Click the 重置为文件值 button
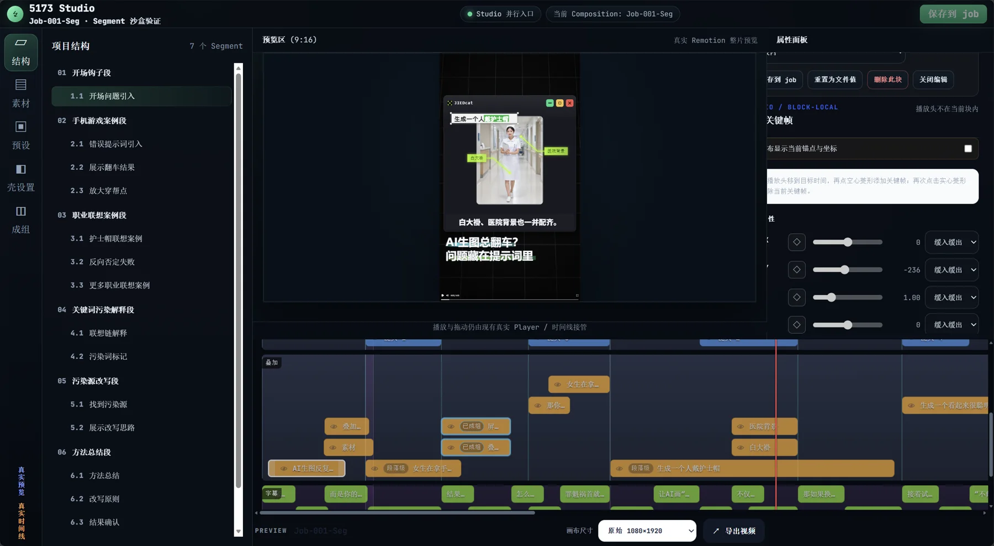Screen dimensions: 994x546 [x=835, y=79]
